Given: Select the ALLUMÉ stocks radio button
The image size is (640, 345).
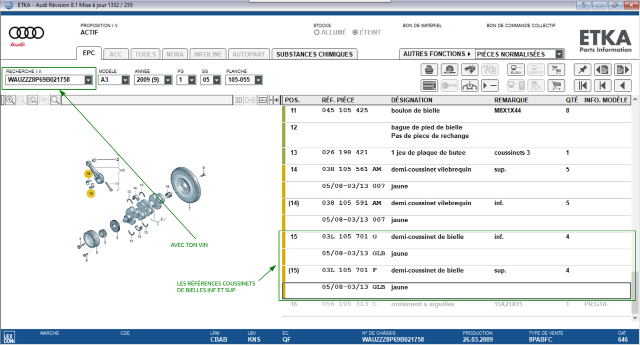Looking at the screenshot, I should click(316, 32).
